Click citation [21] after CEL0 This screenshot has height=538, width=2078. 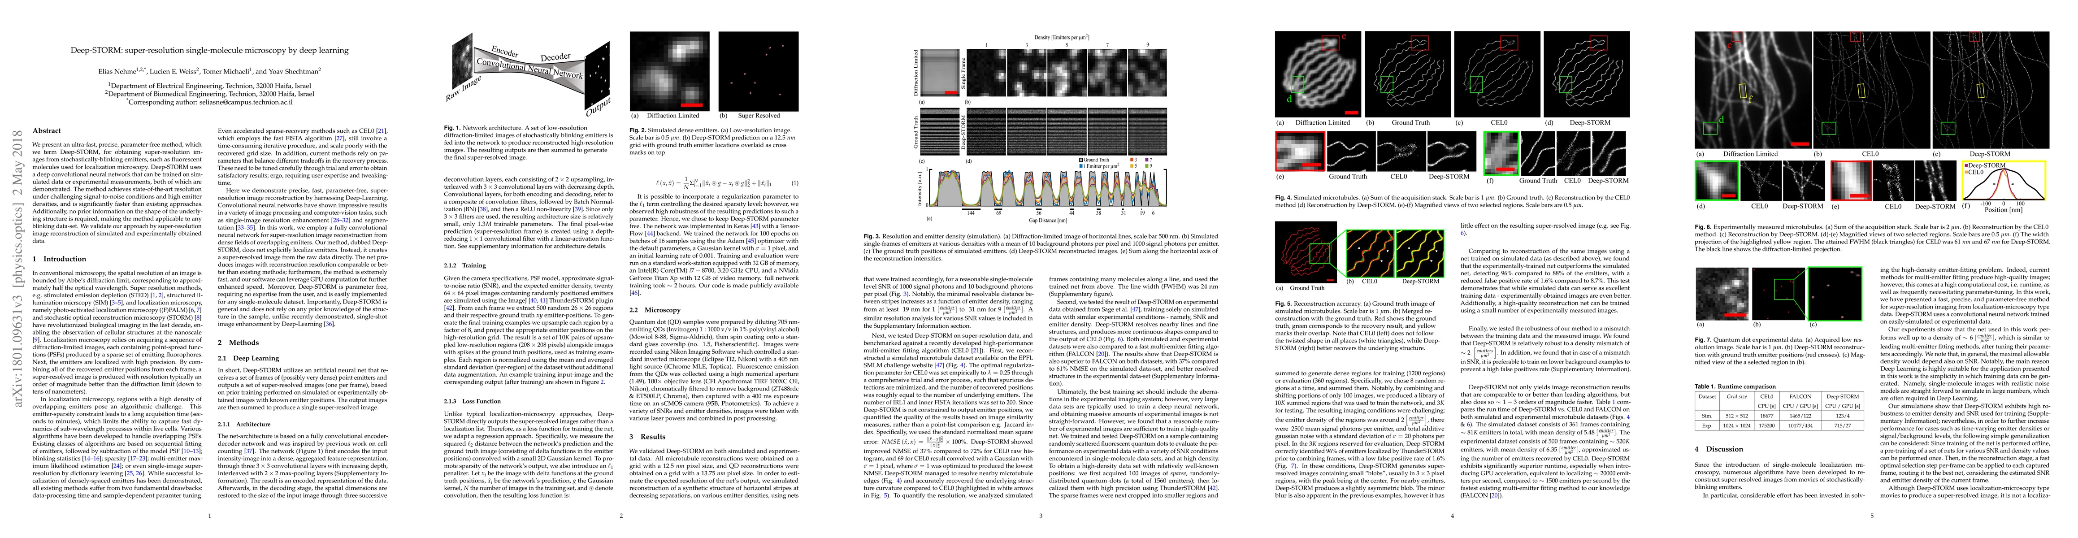tap(382, 130)
